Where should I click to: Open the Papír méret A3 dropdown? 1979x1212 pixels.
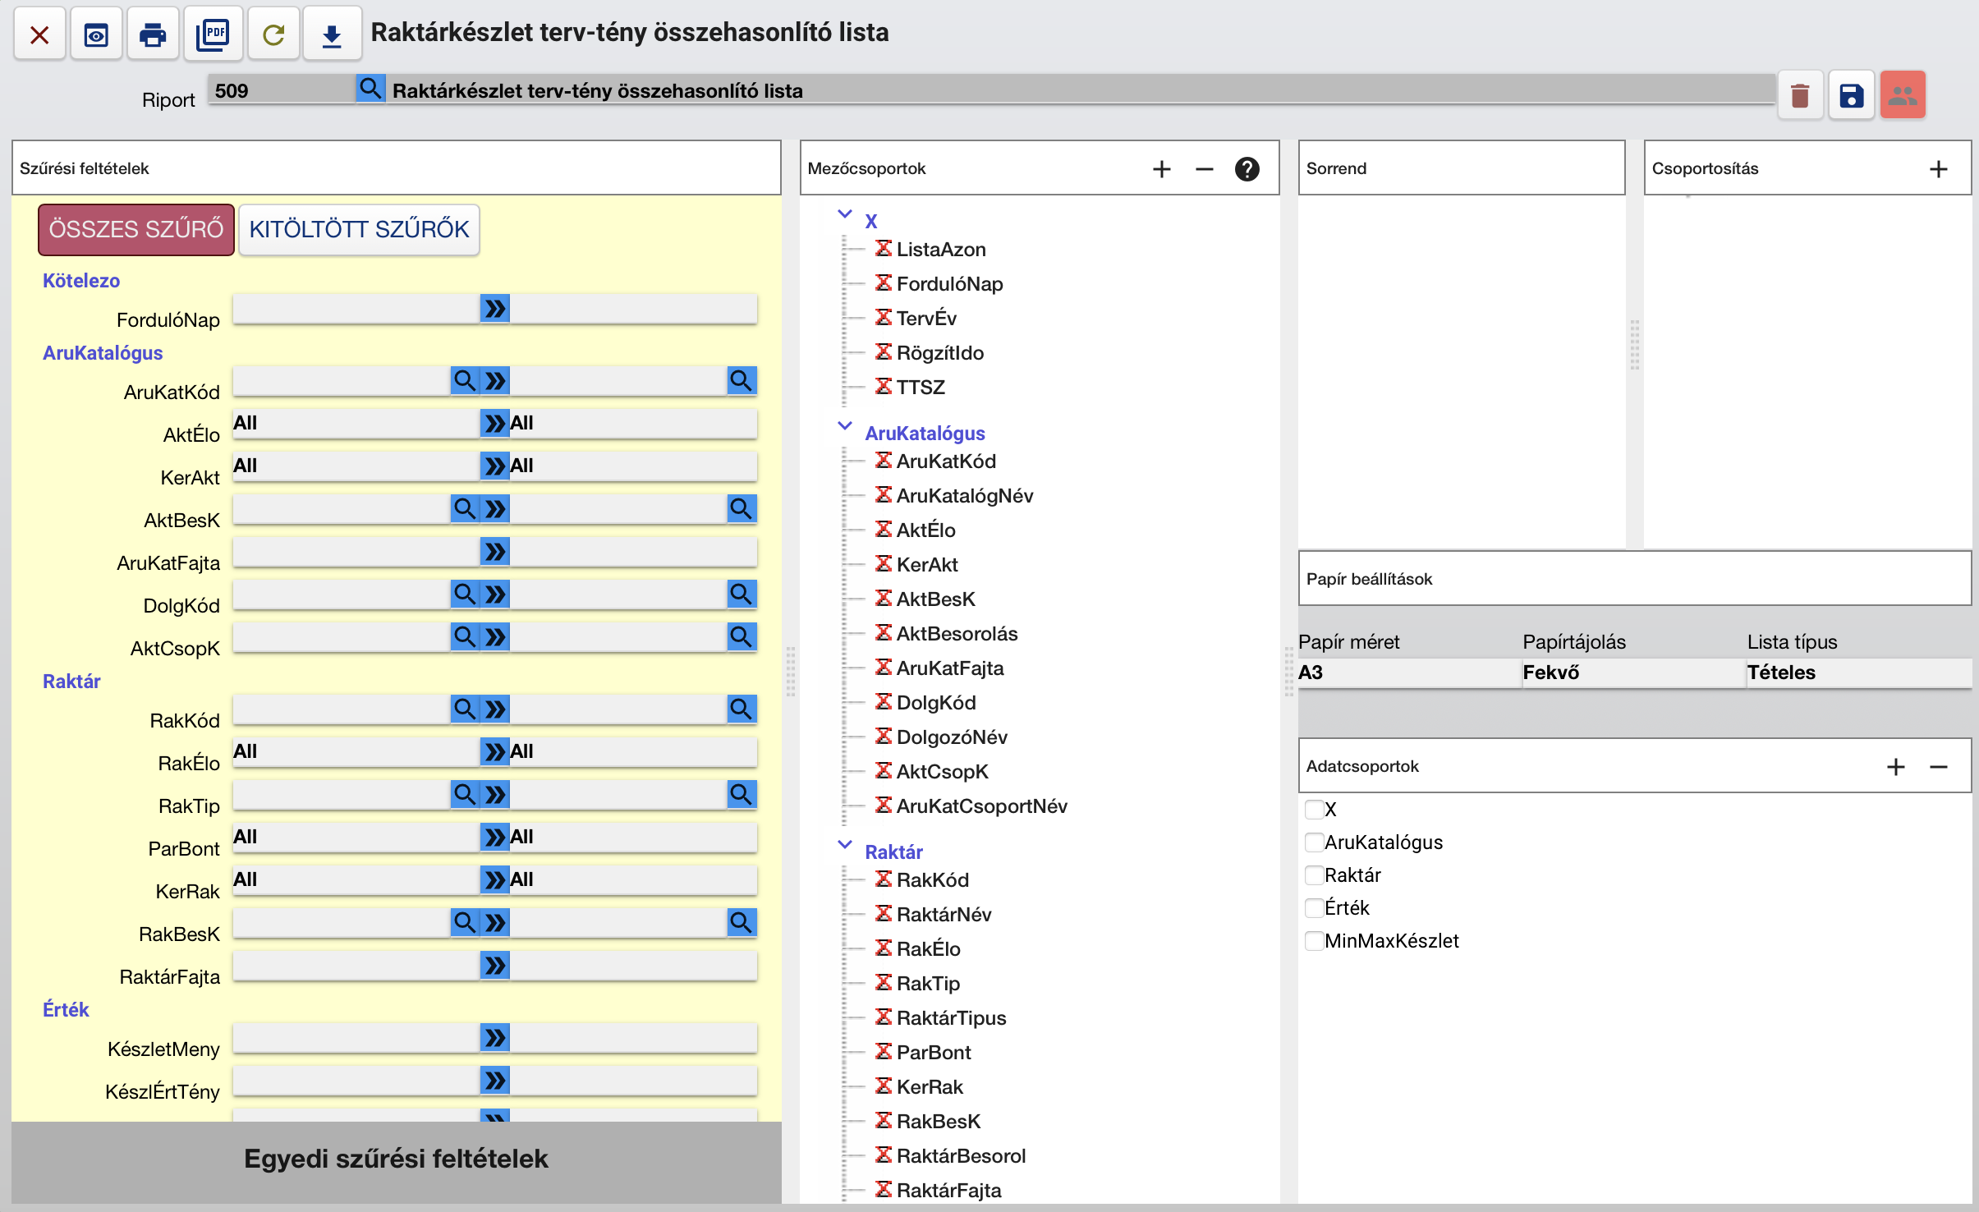coord(1409,673)
